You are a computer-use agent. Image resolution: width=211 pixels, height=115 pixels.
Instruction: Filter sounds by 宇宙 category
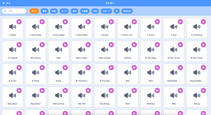[x=95, y=11]
